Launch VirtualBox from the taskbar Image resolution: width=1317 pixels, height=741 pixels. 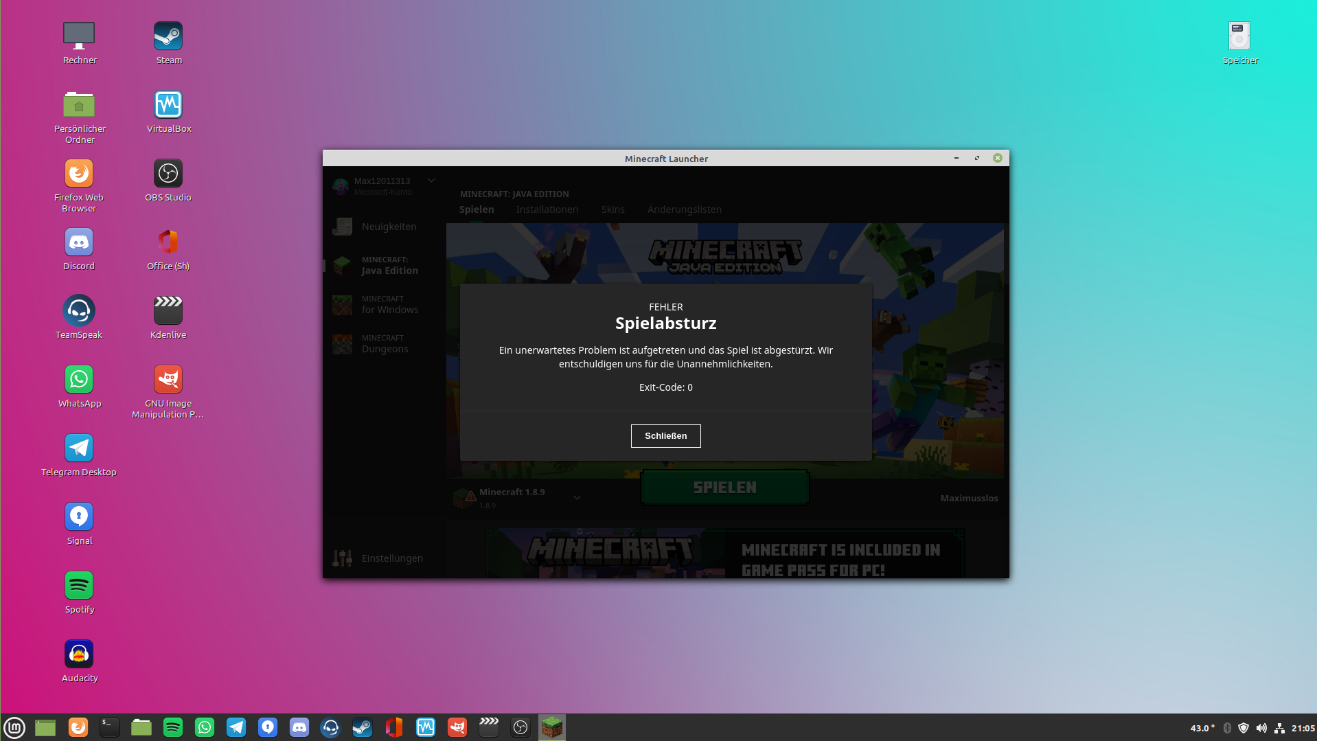(426, 727)
